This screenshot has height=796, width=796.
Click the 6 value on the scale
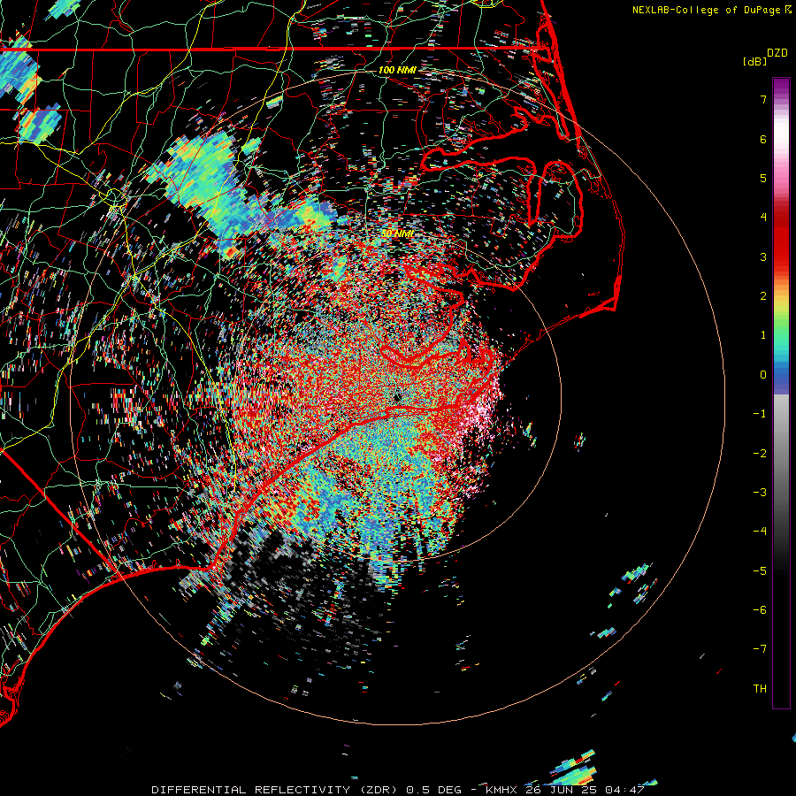point(763,139)
